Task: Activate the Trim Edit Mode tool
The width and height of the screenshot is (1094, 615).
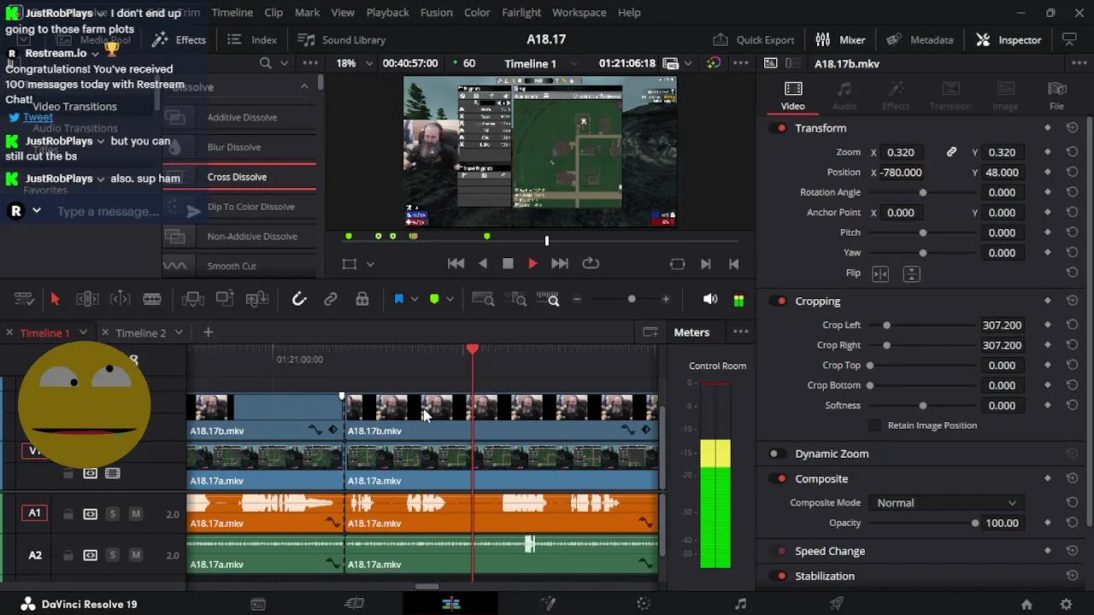Action: pos(87,299)
